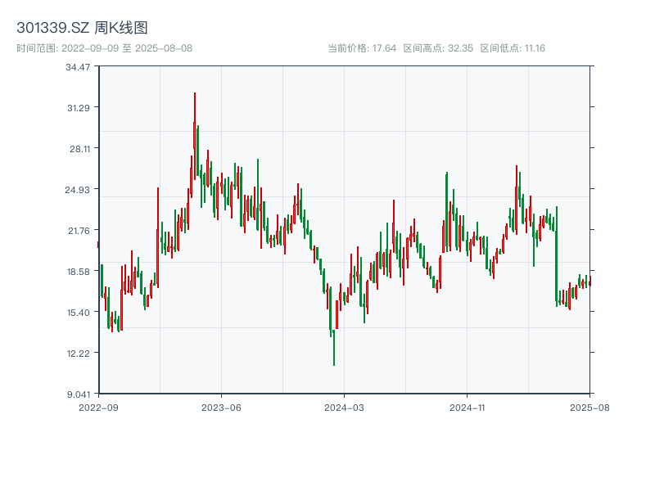Click y-axis value 24.93
The height and width of the screenshot is (491, 655).
coord(77,190)
